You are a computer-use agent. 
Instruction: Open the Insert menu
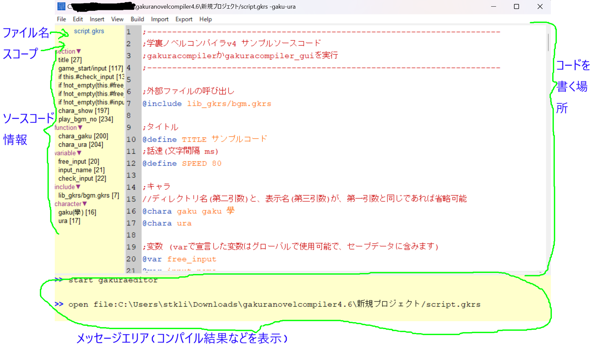[x=97, y=19]
